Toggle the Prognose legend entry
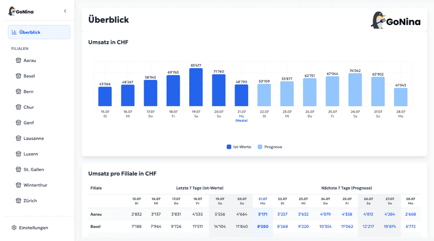 tap(270, 147)
